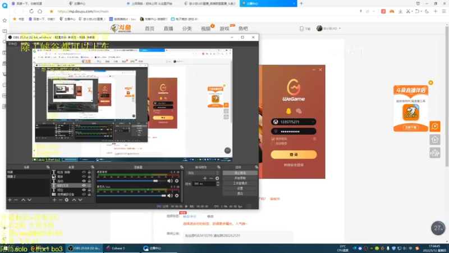This screenshot has height=253, width=449.
Task: Choose QQ penguin login in WeGame
Action: click(x=288, y=111)
